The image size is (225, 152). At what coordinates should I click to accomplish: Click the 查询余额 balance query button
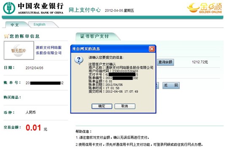coord(165,62)
